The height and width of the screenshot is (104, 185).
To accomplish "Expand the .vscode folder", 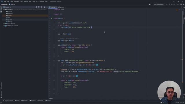I will coord(5,12).
